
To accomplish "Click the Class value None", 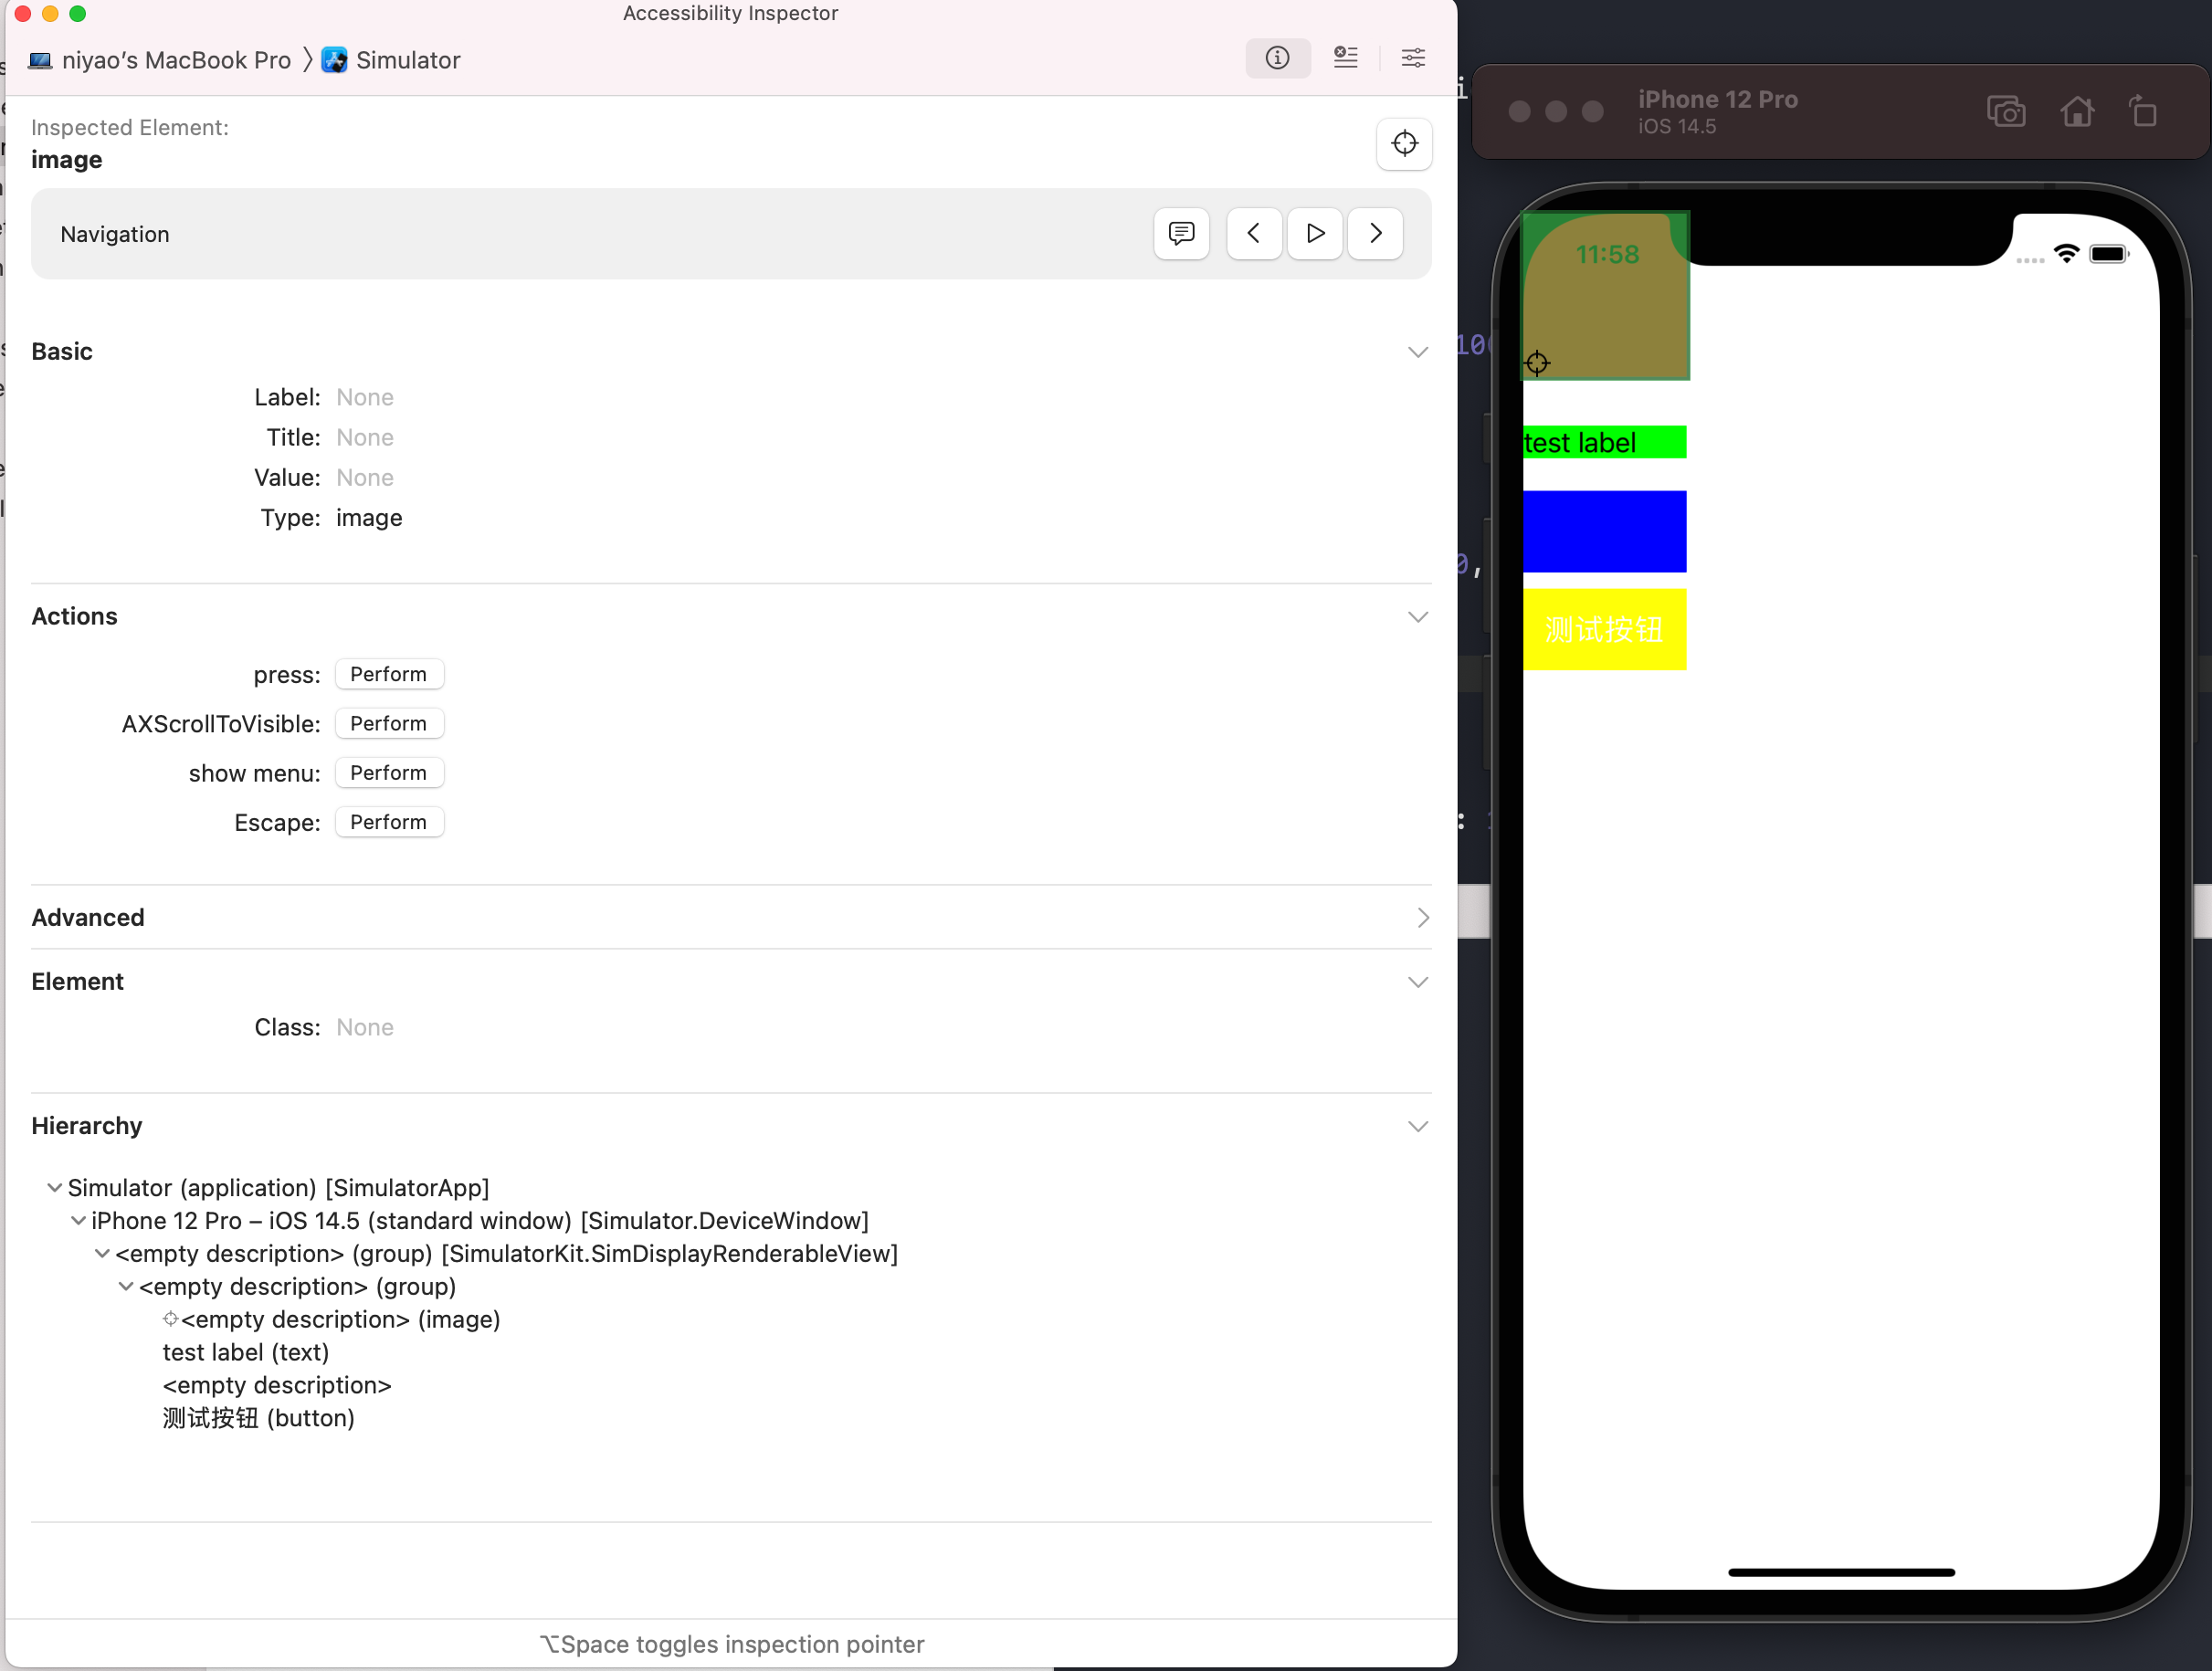I will (365, 1028).
